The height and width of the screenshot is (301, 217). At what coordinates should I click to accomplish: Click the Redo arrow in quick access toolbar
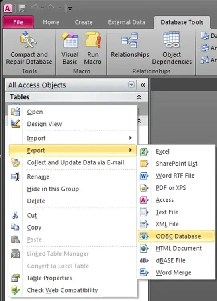point(51,8)
